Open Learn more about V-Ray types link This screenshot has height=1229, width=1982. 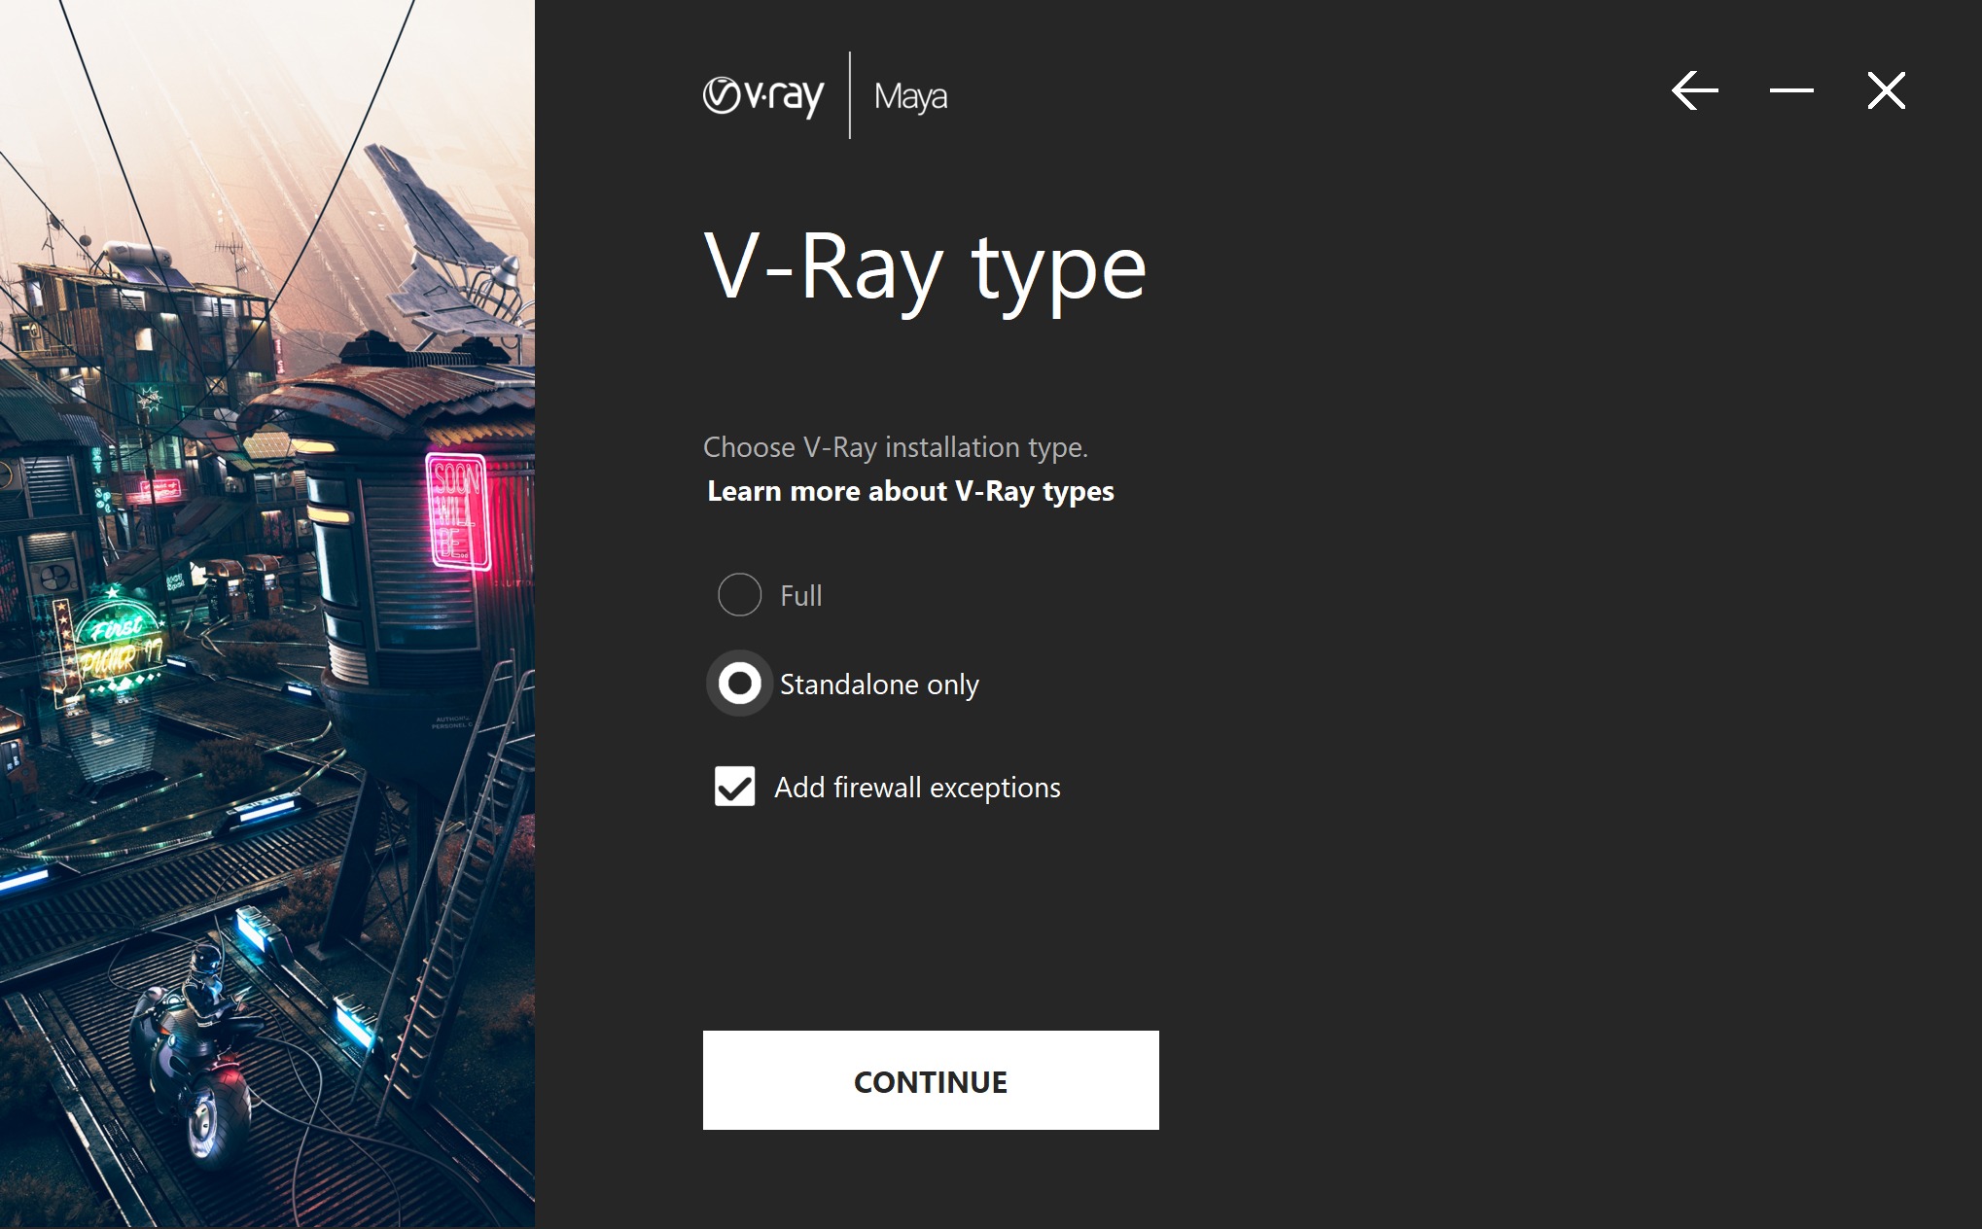click(910, 491)
